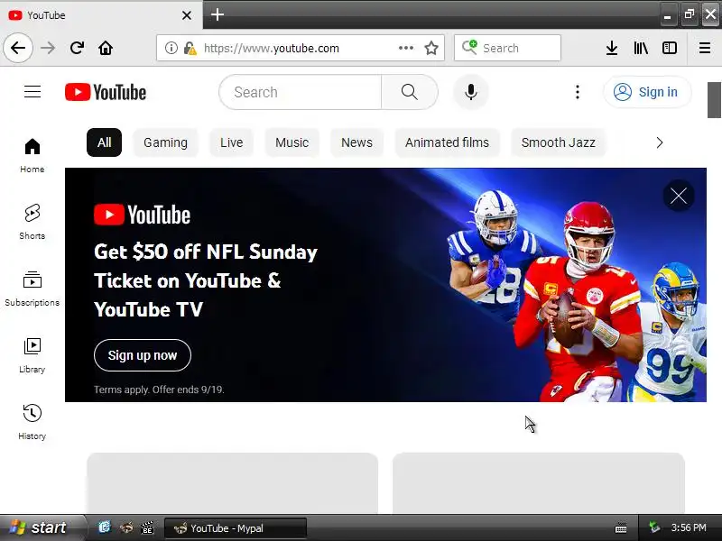
Task: Select the Animated films filter chip
Action: point(447,142)
